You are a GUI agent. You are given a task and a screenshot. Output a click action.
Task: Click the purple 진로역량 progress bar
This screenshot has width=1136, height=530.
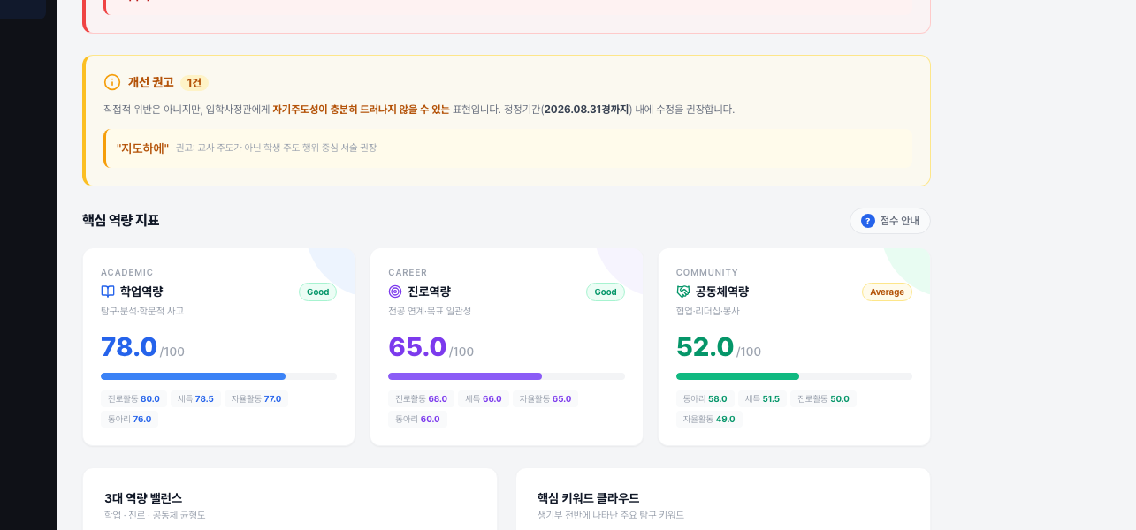507,376
